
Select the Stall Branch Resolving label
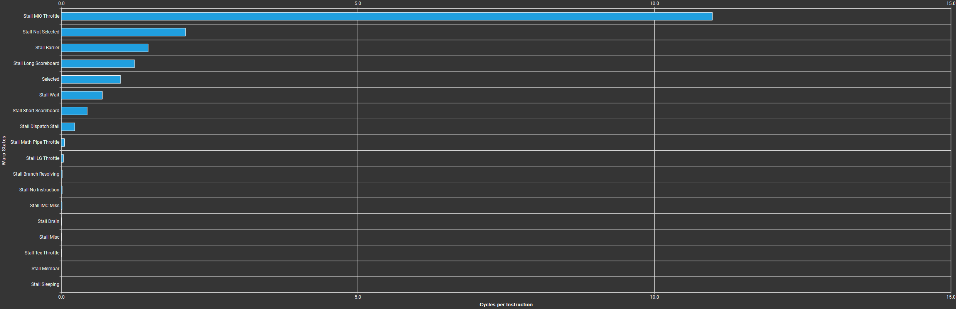(36, 174)
